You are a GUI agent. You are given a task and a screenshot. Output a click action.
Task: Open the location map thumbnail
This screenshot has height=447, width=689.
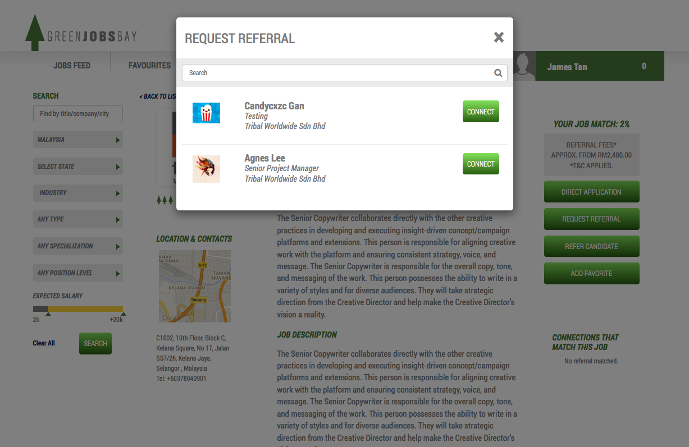(x=195, y=286)
